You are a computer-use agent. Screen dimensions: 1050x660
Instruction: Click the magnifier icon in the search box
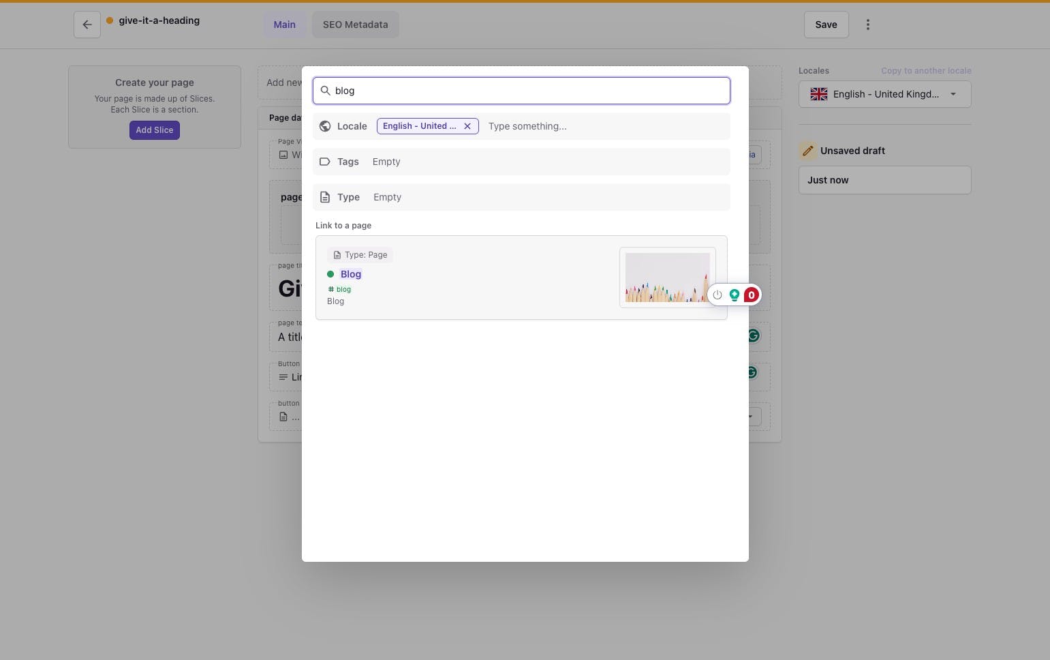[x=326, y=91]
